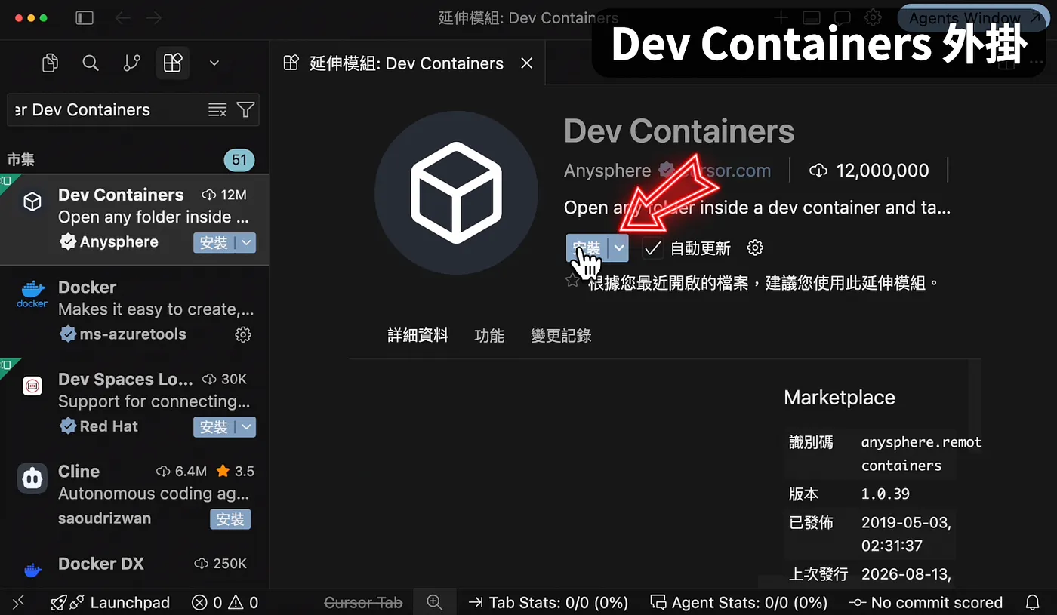Open the Source Control branch icon
Screen dimensions: 1057x615
point(131,63)
